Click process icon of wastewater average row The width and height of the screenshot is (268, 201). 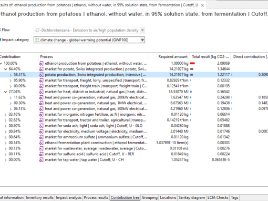(x=41, y=148)
